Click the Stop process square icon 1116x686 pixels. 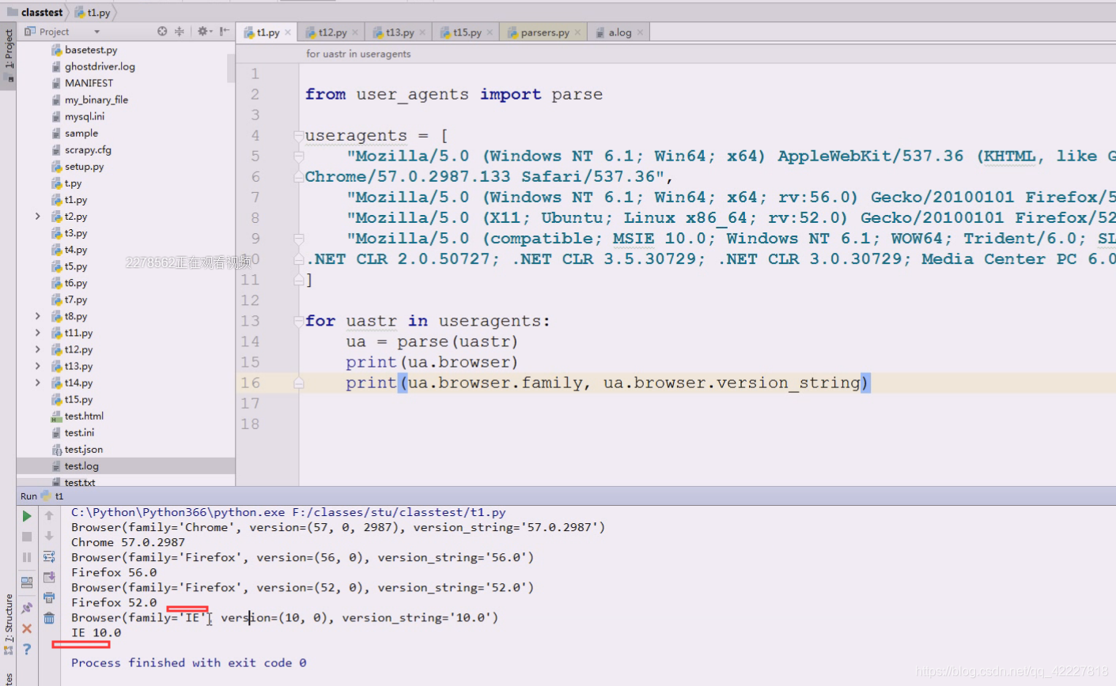coord(27,537)
